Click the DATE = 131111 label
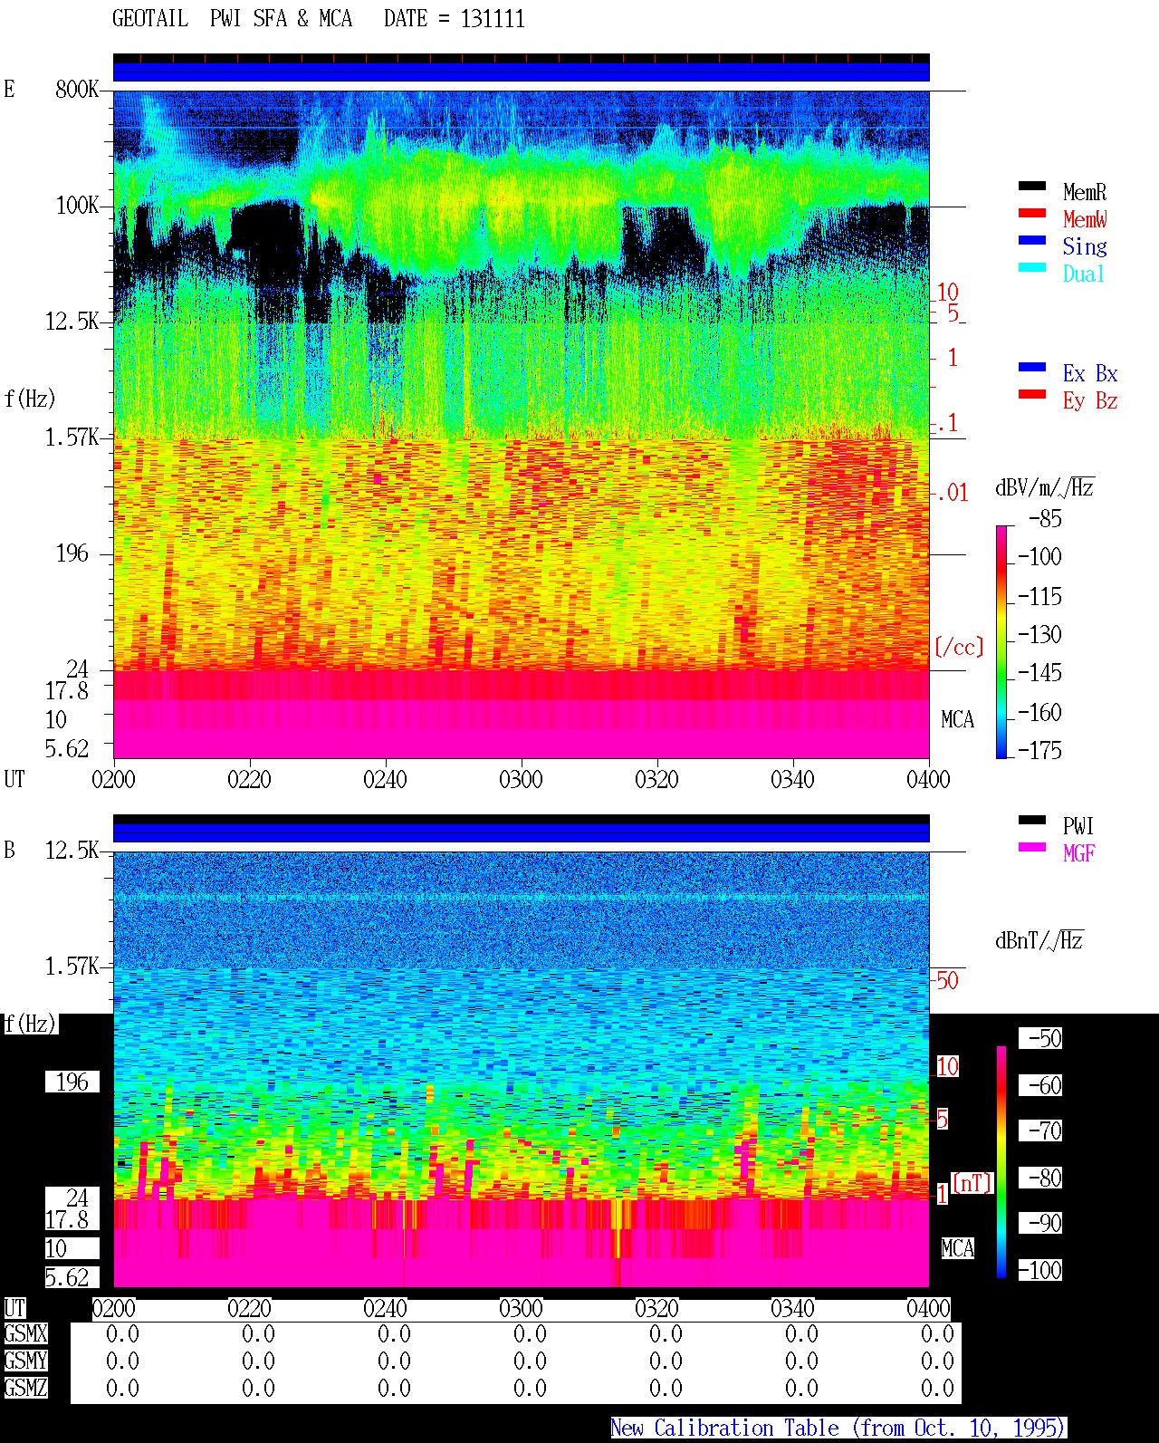Image resolution: width=1159 pixels, height=1443 pixels. click(455, 19)
